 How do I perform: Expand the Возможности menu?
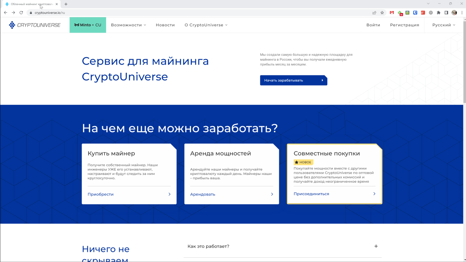(129, 25)
